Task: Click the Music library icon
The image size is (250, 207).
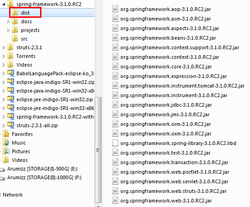Action: 6,143
